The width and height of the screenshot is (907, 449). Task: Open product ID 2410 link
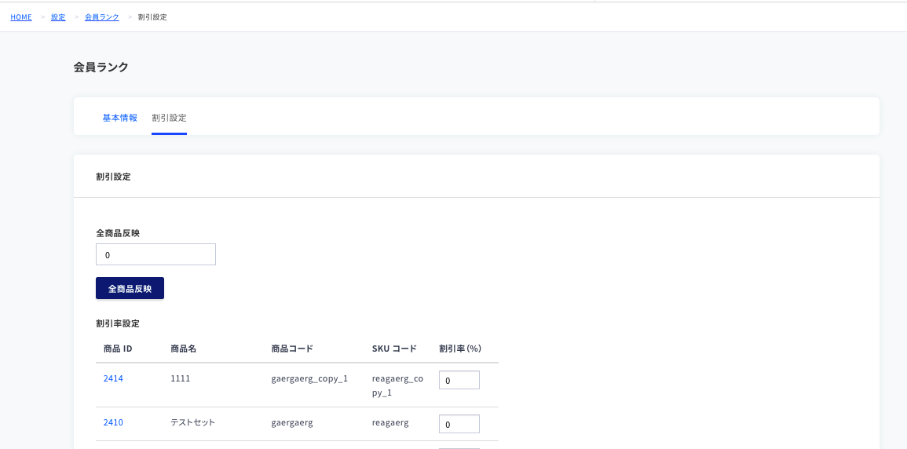(113, 422)
